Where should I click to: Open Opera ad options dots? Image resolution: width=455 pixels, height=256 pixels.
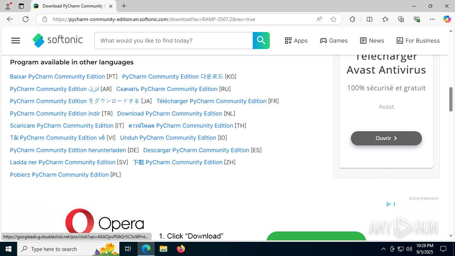[x=394, y=204]
